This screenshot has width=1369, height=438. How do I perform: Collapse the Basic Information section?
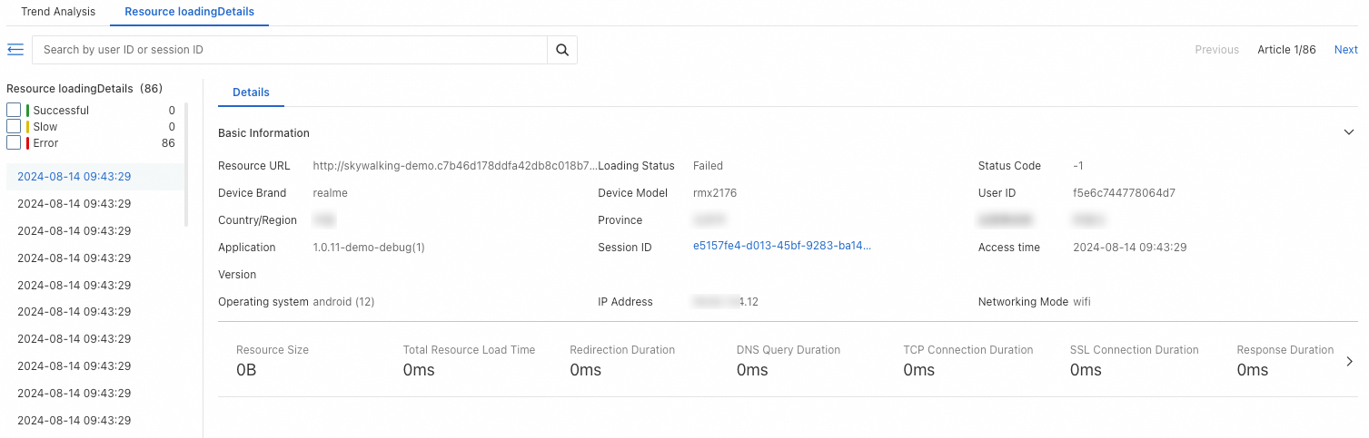(x=1348, y=132)
